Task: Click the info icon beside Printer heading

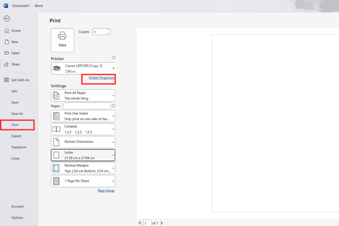Action: pos(114,58)
